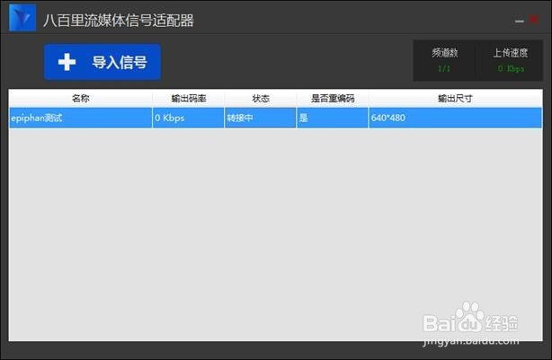Click the 转接中 status cell
Screen dimensions: 552x360
[x=261, y=118]
